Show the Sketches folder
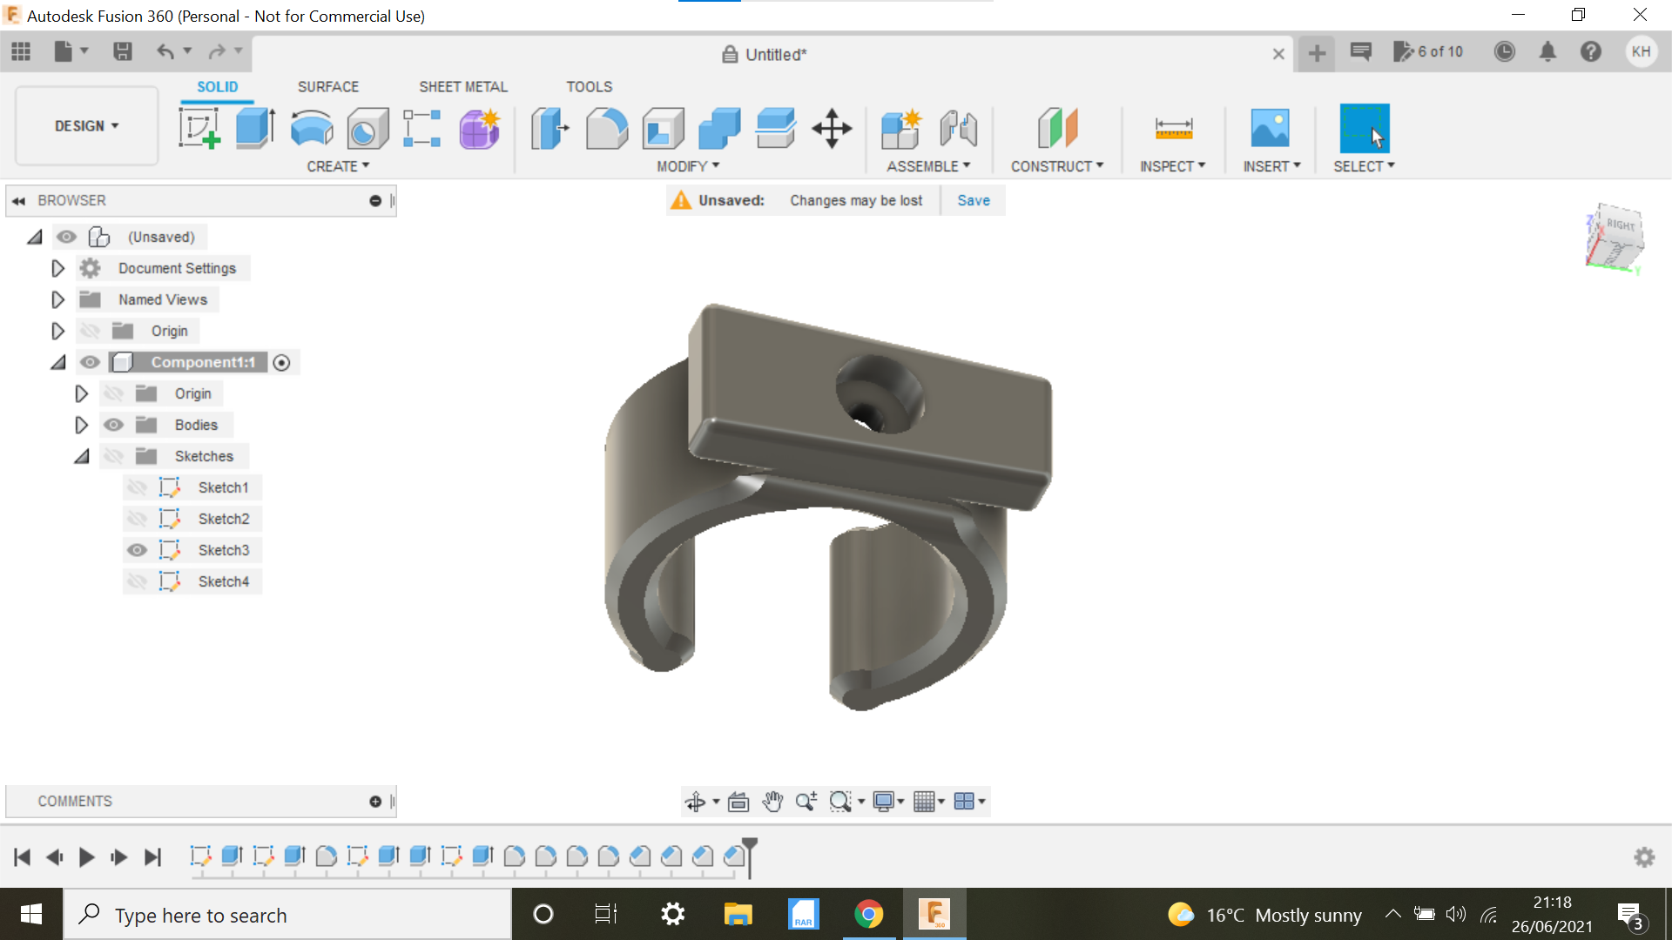This screenshot has height=940, width=1672. tap(113, 456)
